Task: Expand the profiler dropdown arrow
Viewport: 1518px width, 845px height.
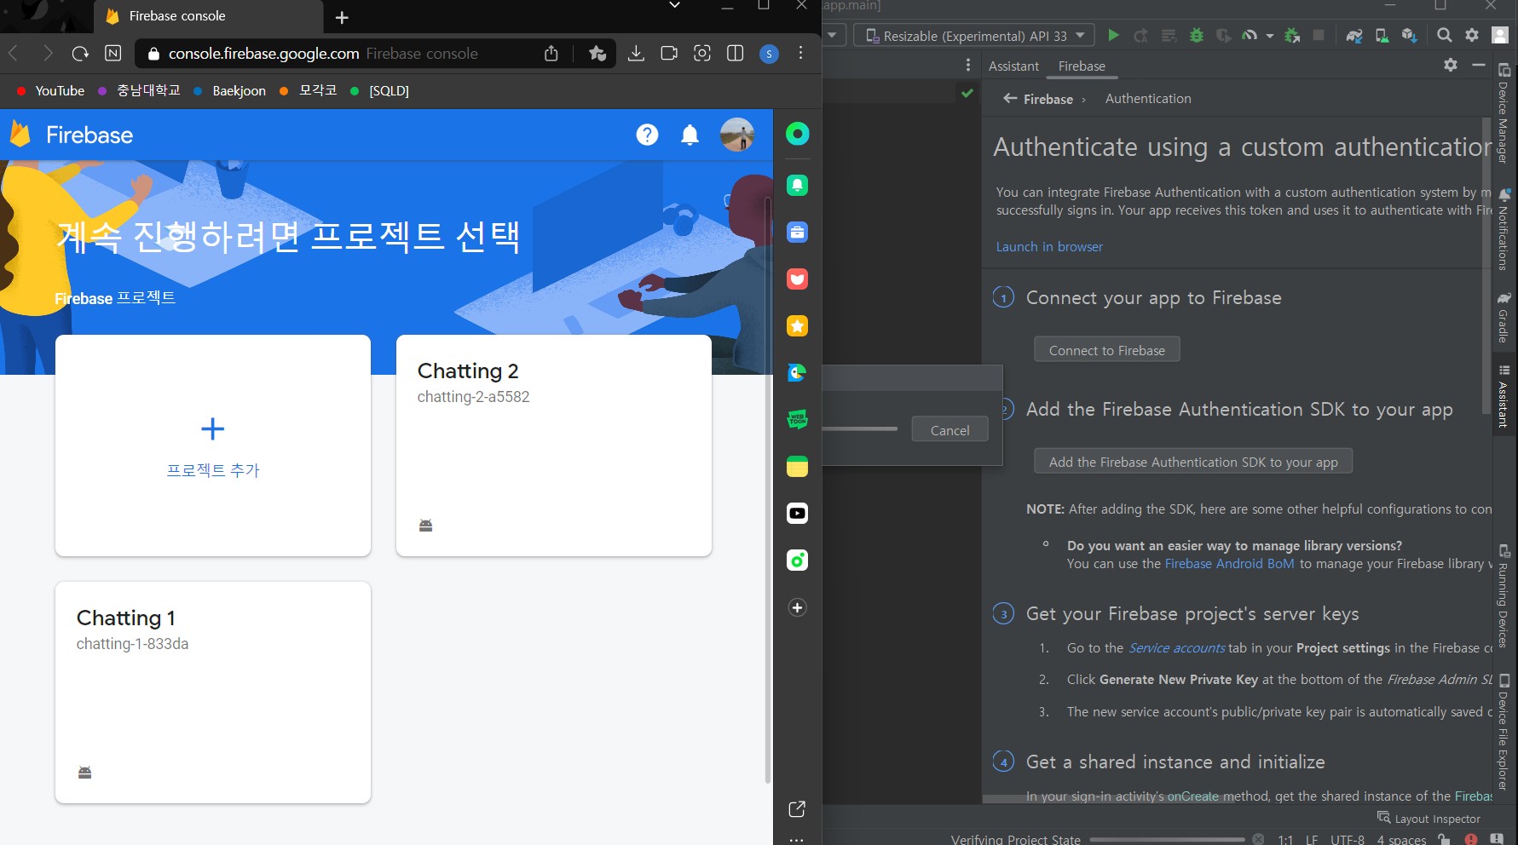Action: 1270,36
